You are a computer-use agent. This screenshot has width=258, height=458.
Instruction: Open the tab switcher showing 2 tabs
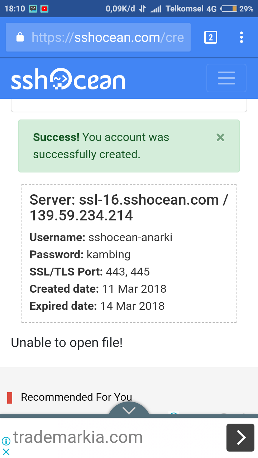(210, 37)
